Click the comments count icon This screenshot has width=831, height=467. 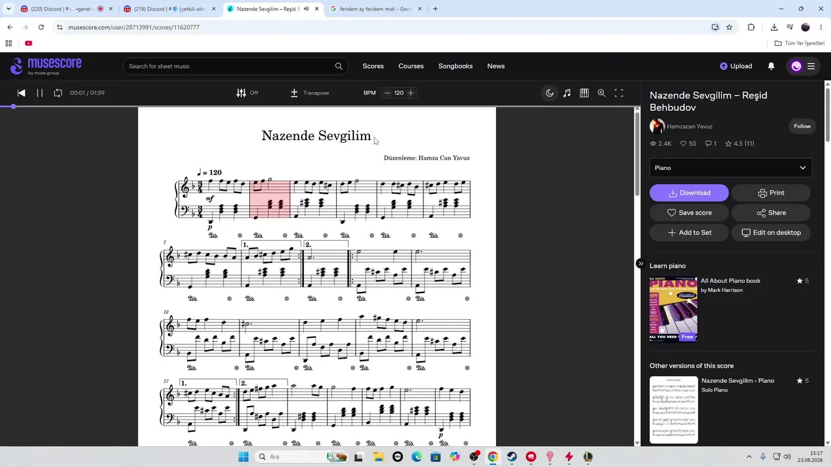(710, 143)
